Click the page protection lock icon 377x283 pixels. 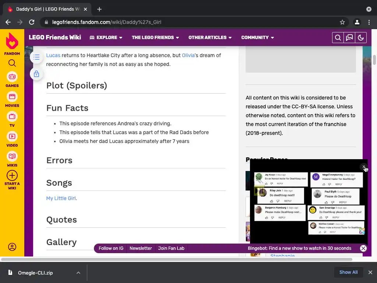point(36,74)
